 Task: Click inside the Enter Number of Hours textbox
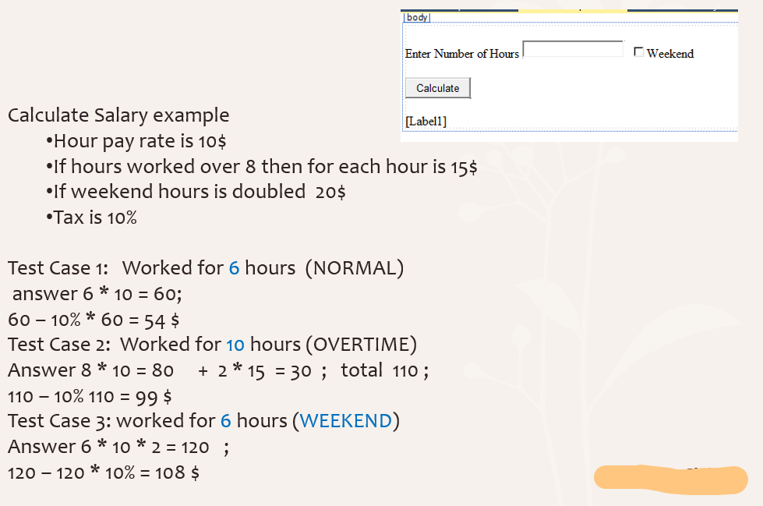click(x=573, y=48)
